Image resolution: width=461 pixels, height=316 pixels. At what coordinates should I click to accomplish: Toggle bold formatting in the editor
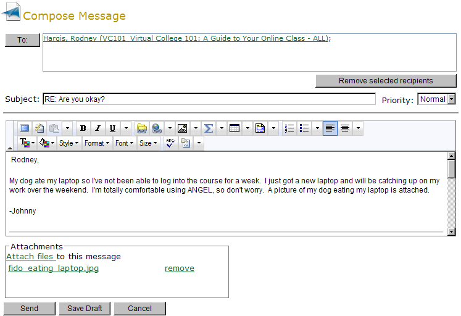pyautogui.click(x=83, y=128)
